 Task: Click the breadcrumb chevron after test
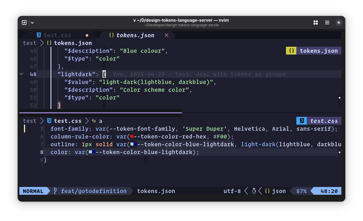pyautogui.click(x=42, y=43)
